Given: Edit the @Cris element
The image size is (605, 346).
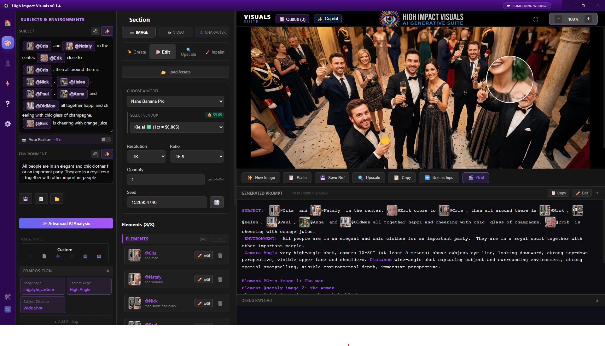Looking at the screenshot, I should [204, 256].
